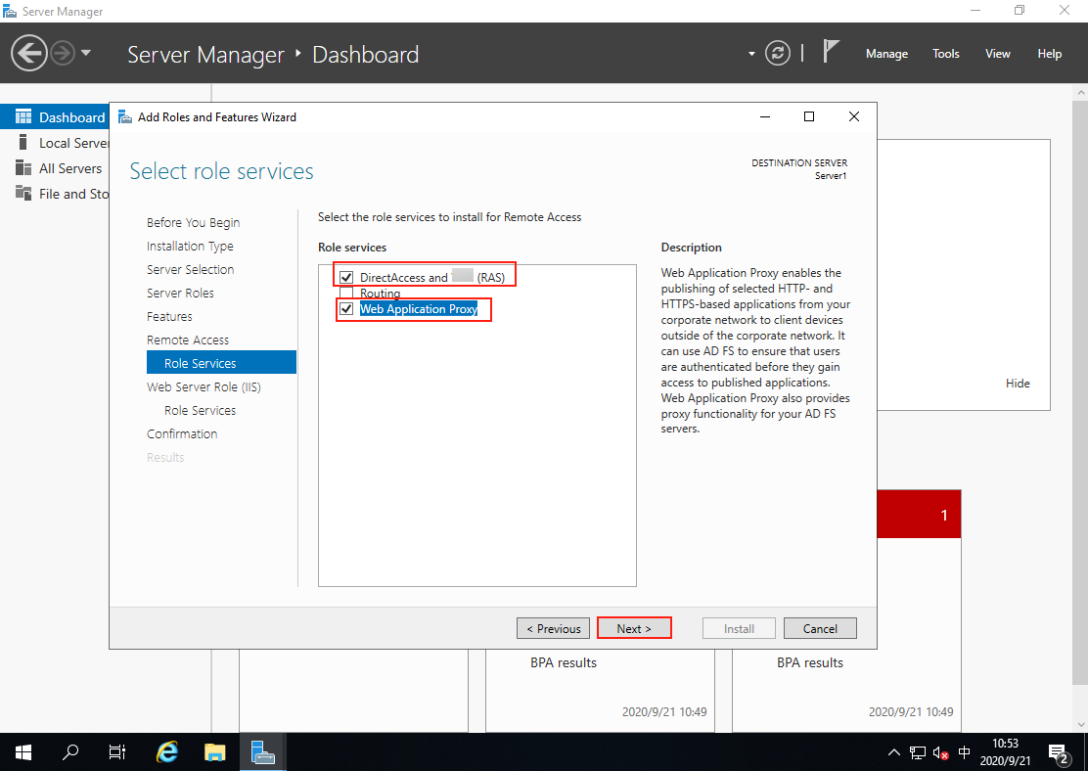Go to the Confirmation step
1088x771 pixels.
(x=182, y=433)
